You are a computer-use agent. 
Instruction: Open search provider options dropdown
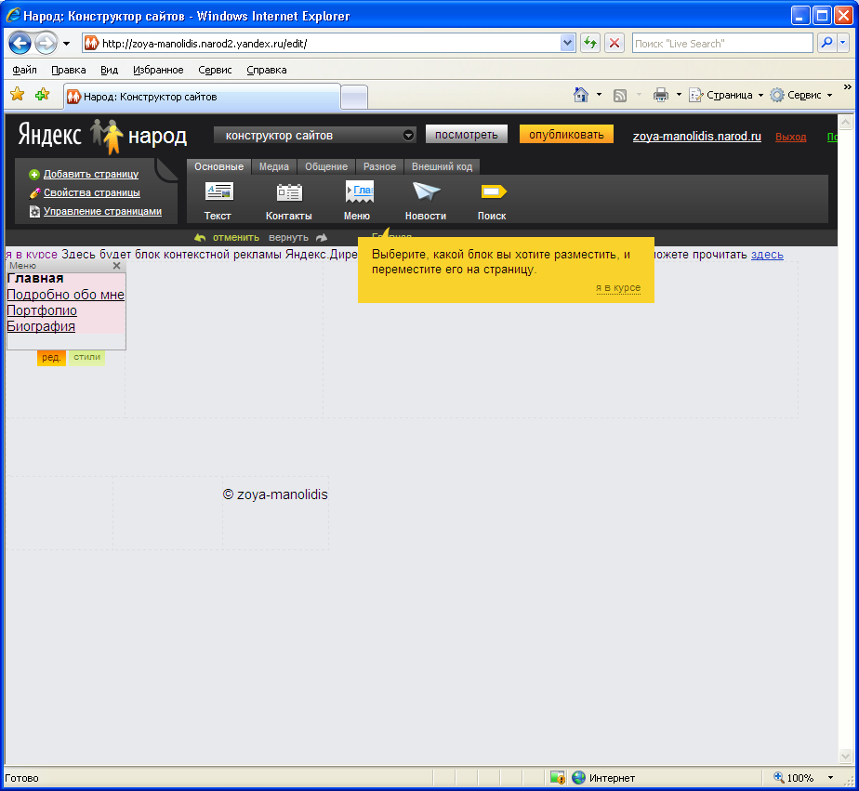tap(844, 43)
